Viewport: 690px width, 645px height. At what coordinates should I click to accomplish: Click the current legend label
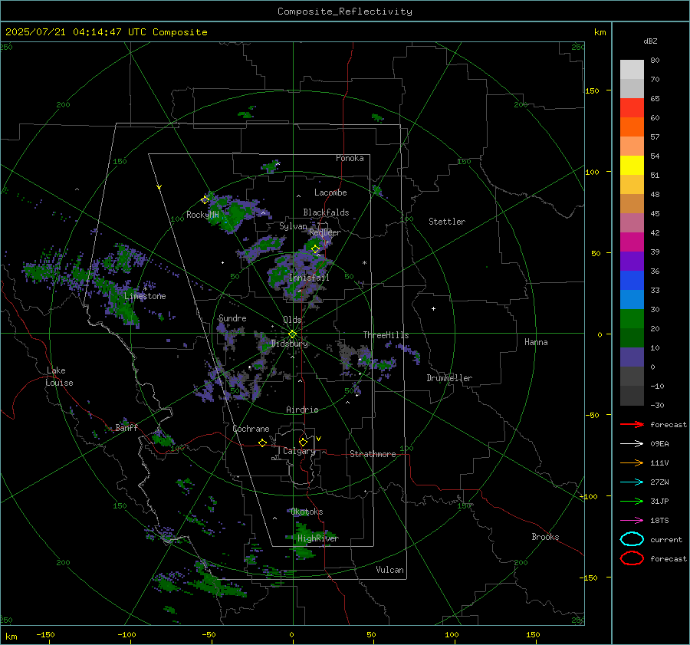pos(666,539)
